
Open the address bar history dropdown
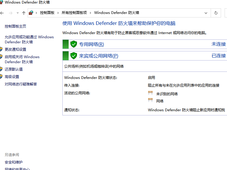coord(206,13)
